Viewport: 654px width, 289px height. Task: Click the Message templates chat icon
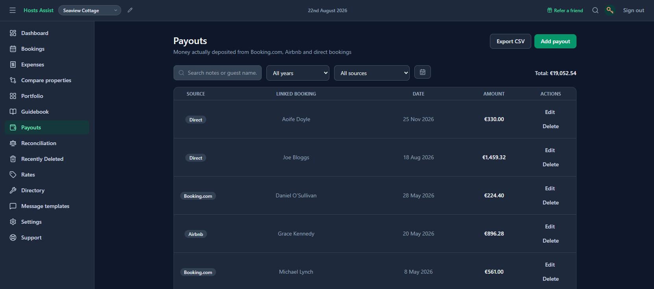pos(13,206)
